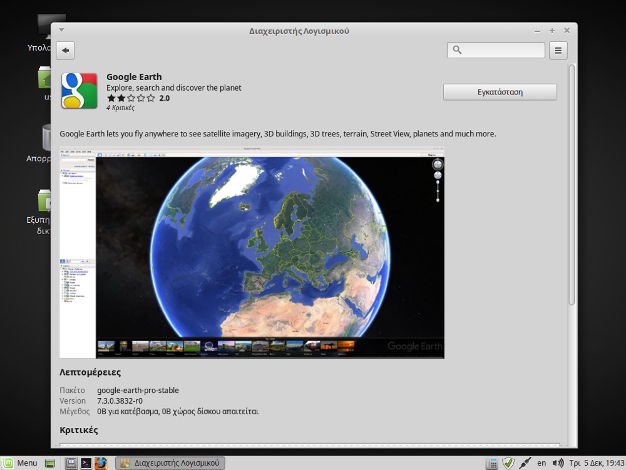Click the Software Manager window title text
The image size is (626, 470).
pyautogui.click(x=299, y=31)
